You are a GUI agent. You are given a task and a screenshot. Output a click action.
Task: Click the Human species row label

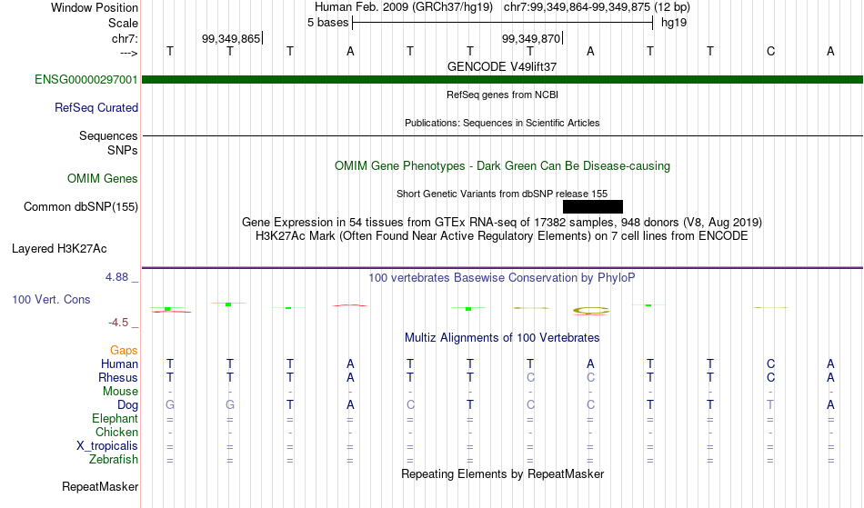(119, 364)
